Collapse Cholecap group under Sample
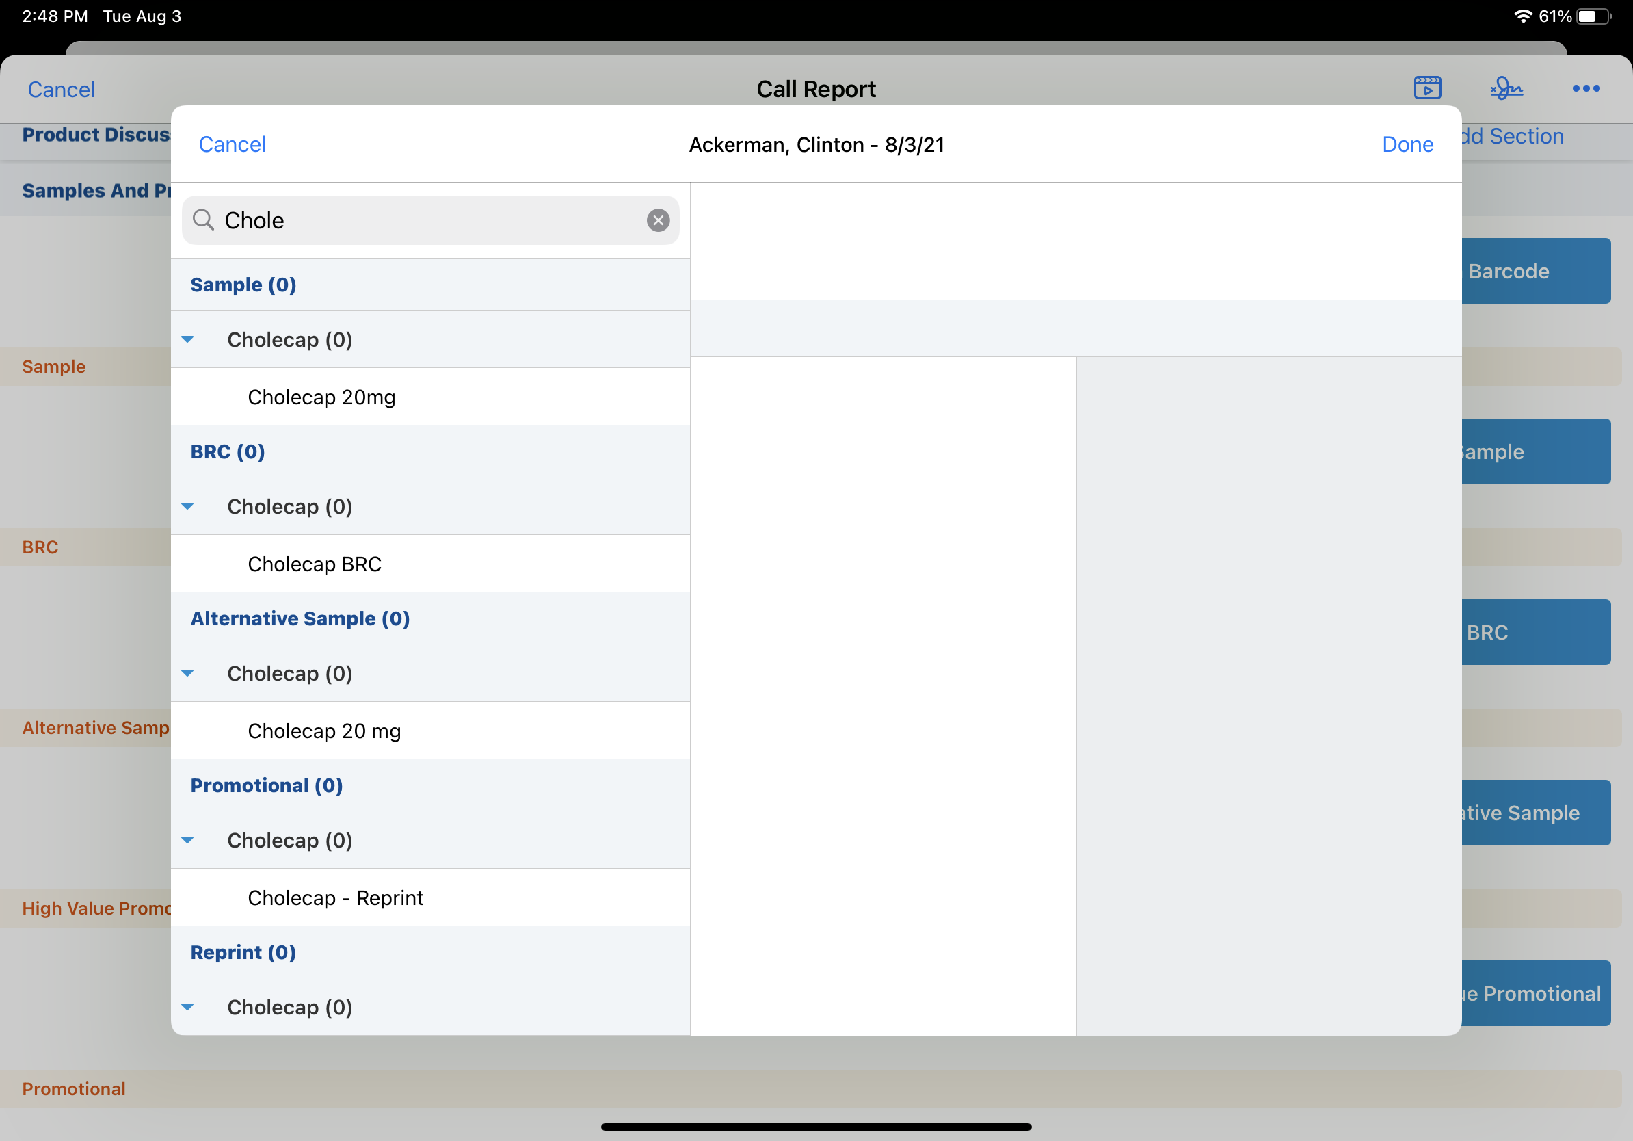1633x1141 pixels. [x=188, y=339]
